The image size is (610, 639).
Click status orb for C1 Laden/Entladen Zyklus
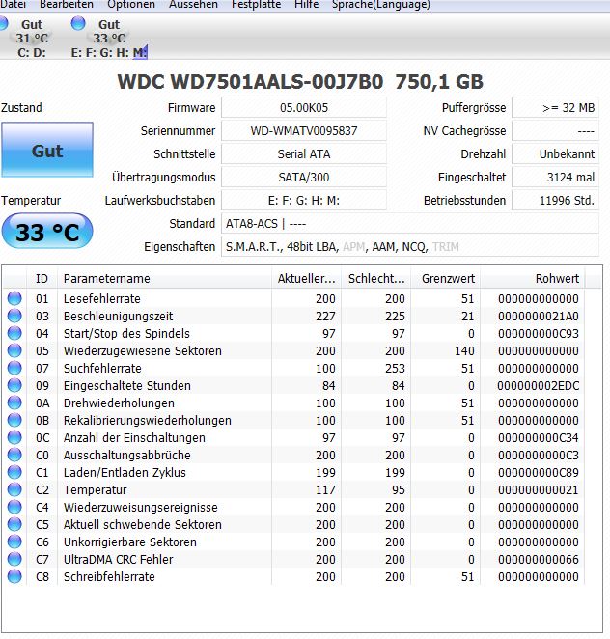coord(14,472)
